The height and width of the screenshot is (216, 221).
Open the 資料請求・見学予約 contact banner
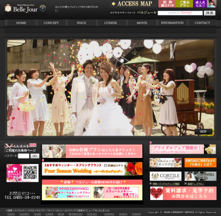tap(183, 193)
